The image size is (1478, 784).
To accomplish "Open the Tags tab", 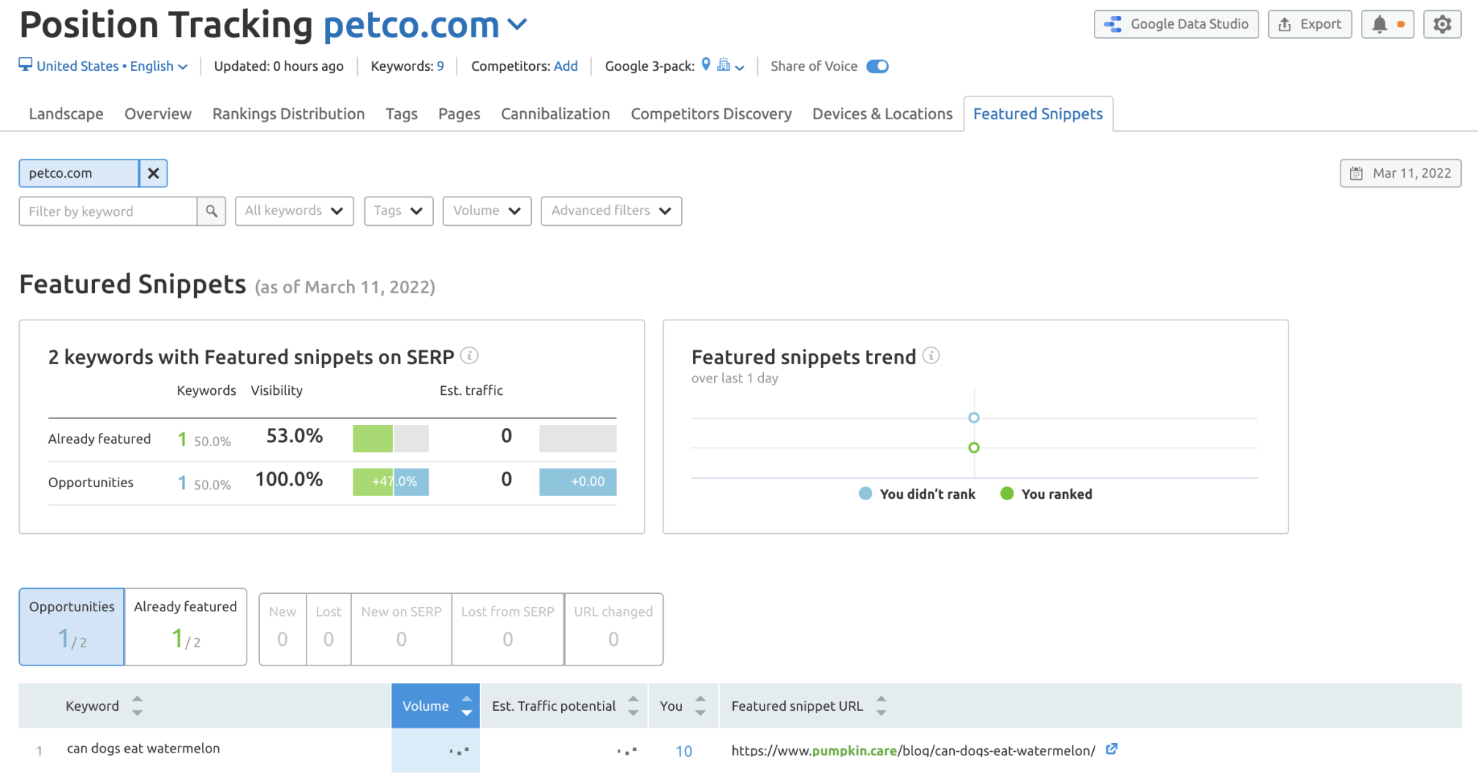I will point(402,114).
